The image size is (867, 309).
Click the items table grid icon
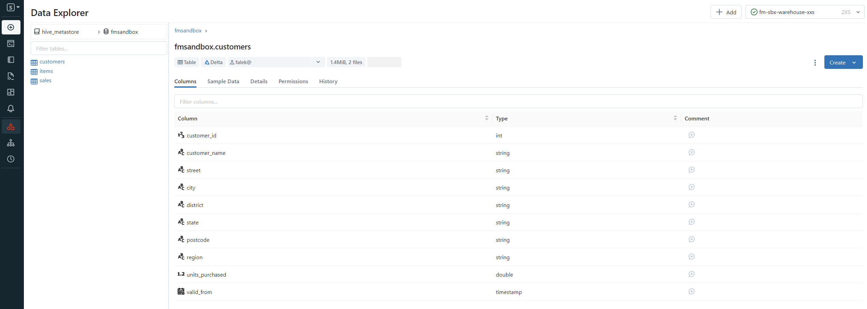coord(34,72)
